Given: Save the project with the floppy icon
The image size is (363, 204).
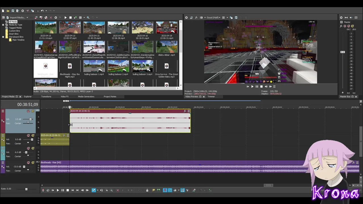Looking at the screenshot, I should [x=13, y=11].
